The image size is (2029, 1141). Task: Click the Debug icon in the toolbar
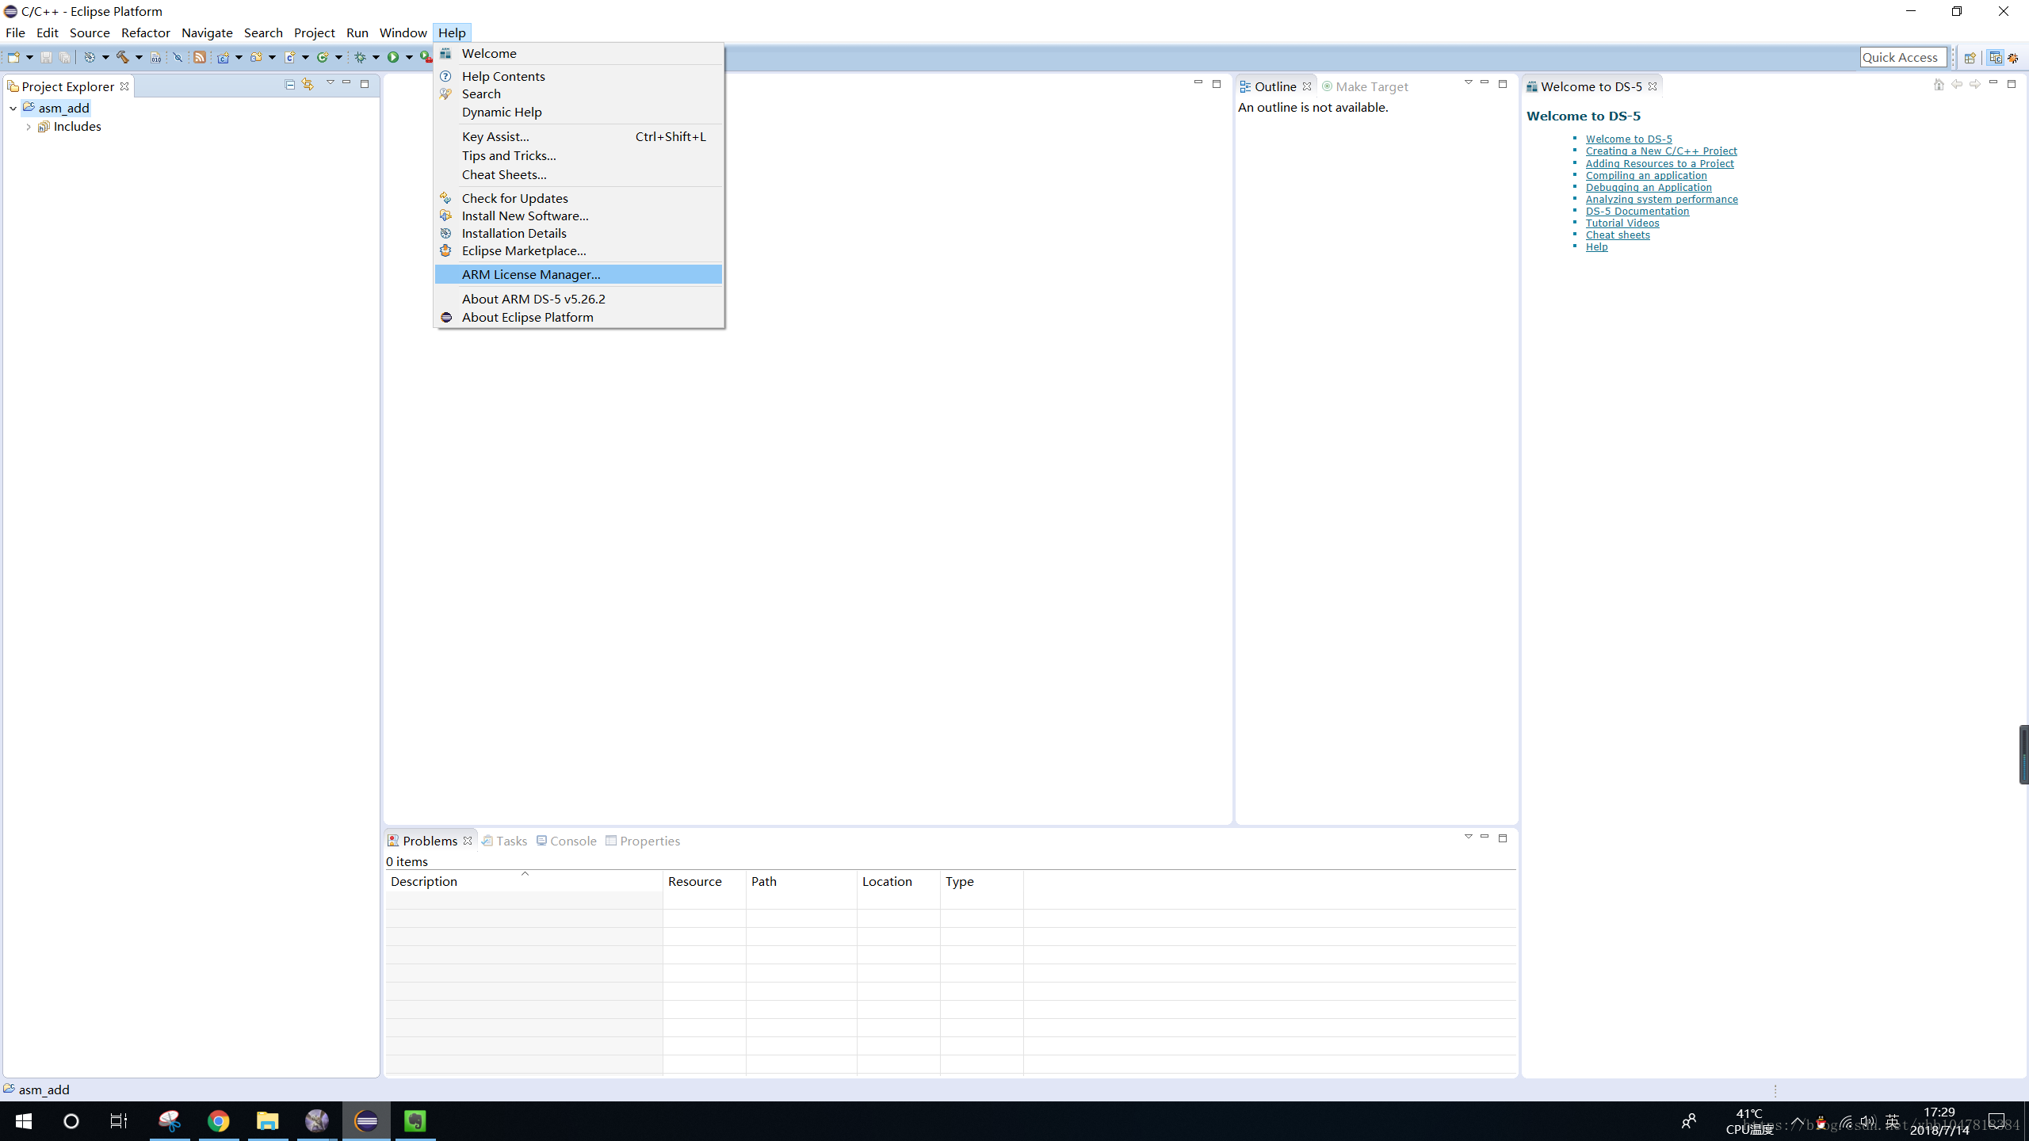[x=358, y=57]
